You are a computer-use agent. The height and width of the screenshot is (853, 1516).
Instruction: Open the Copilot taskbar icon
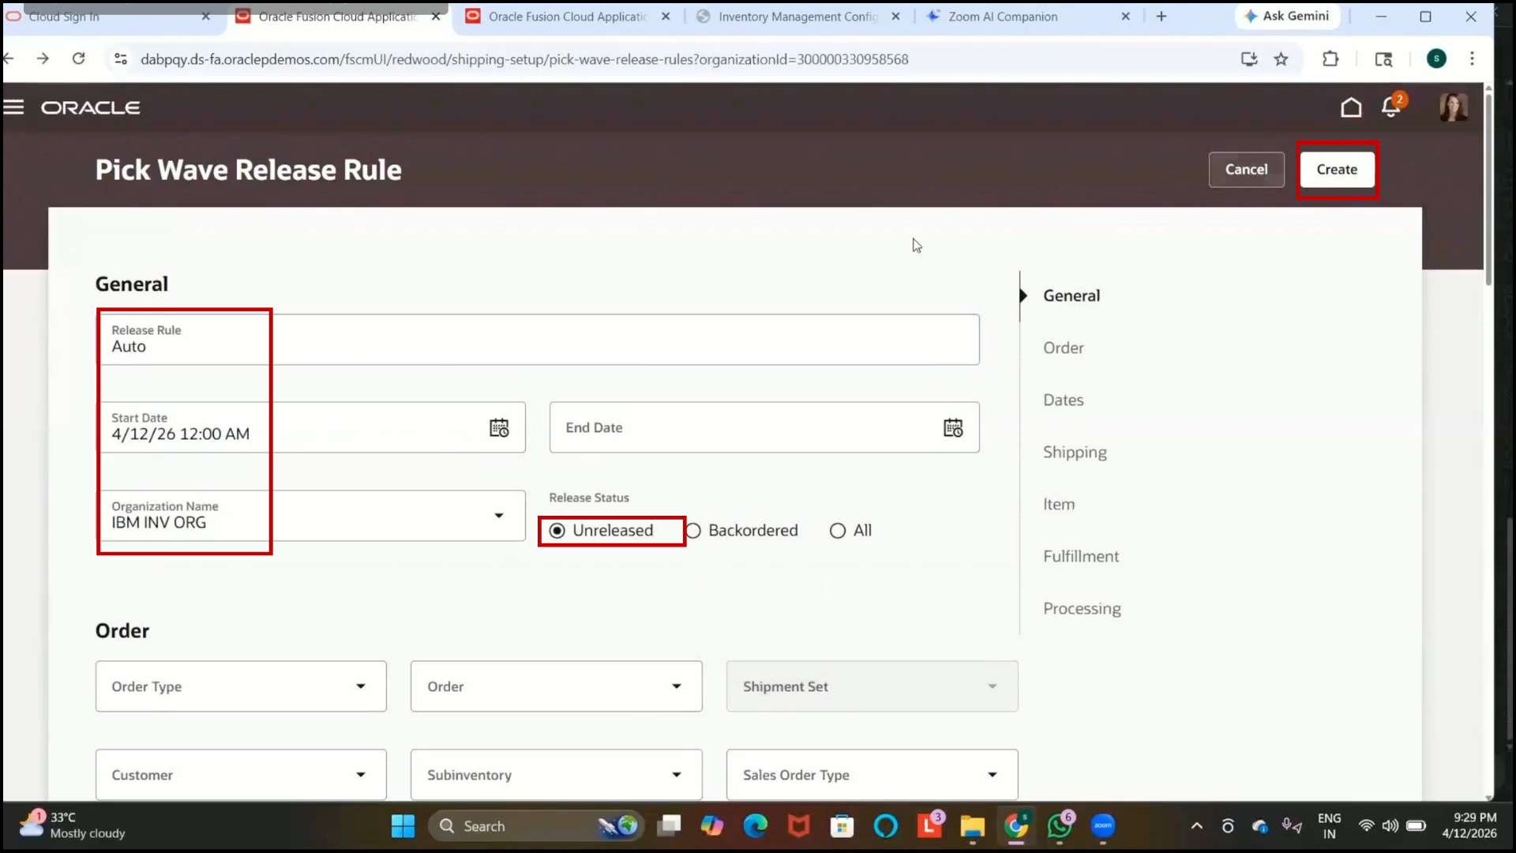(712, 826)
